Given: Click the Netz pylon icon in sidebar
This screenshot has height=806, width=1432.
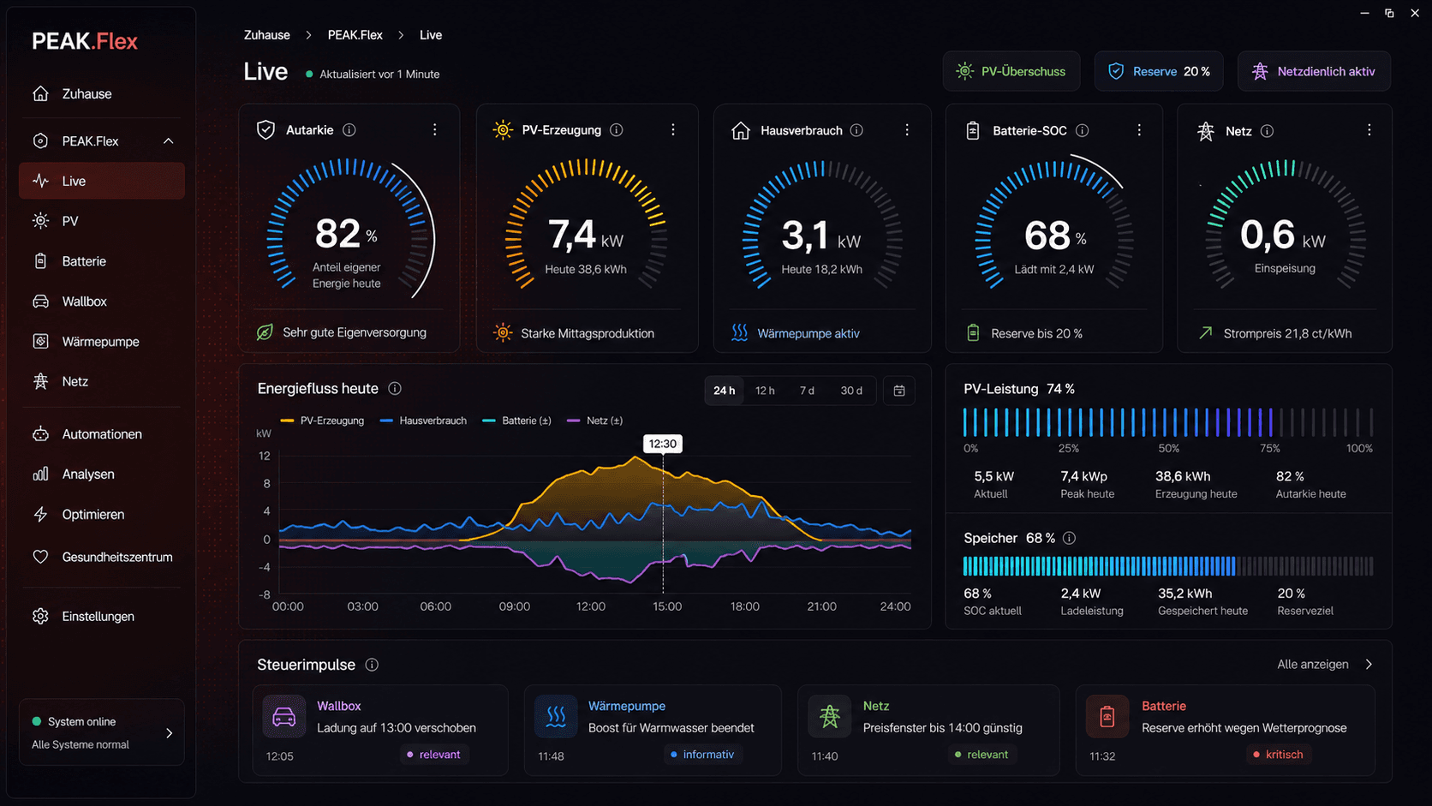Looking at the screenshot, I should click(x=40, y=382).
